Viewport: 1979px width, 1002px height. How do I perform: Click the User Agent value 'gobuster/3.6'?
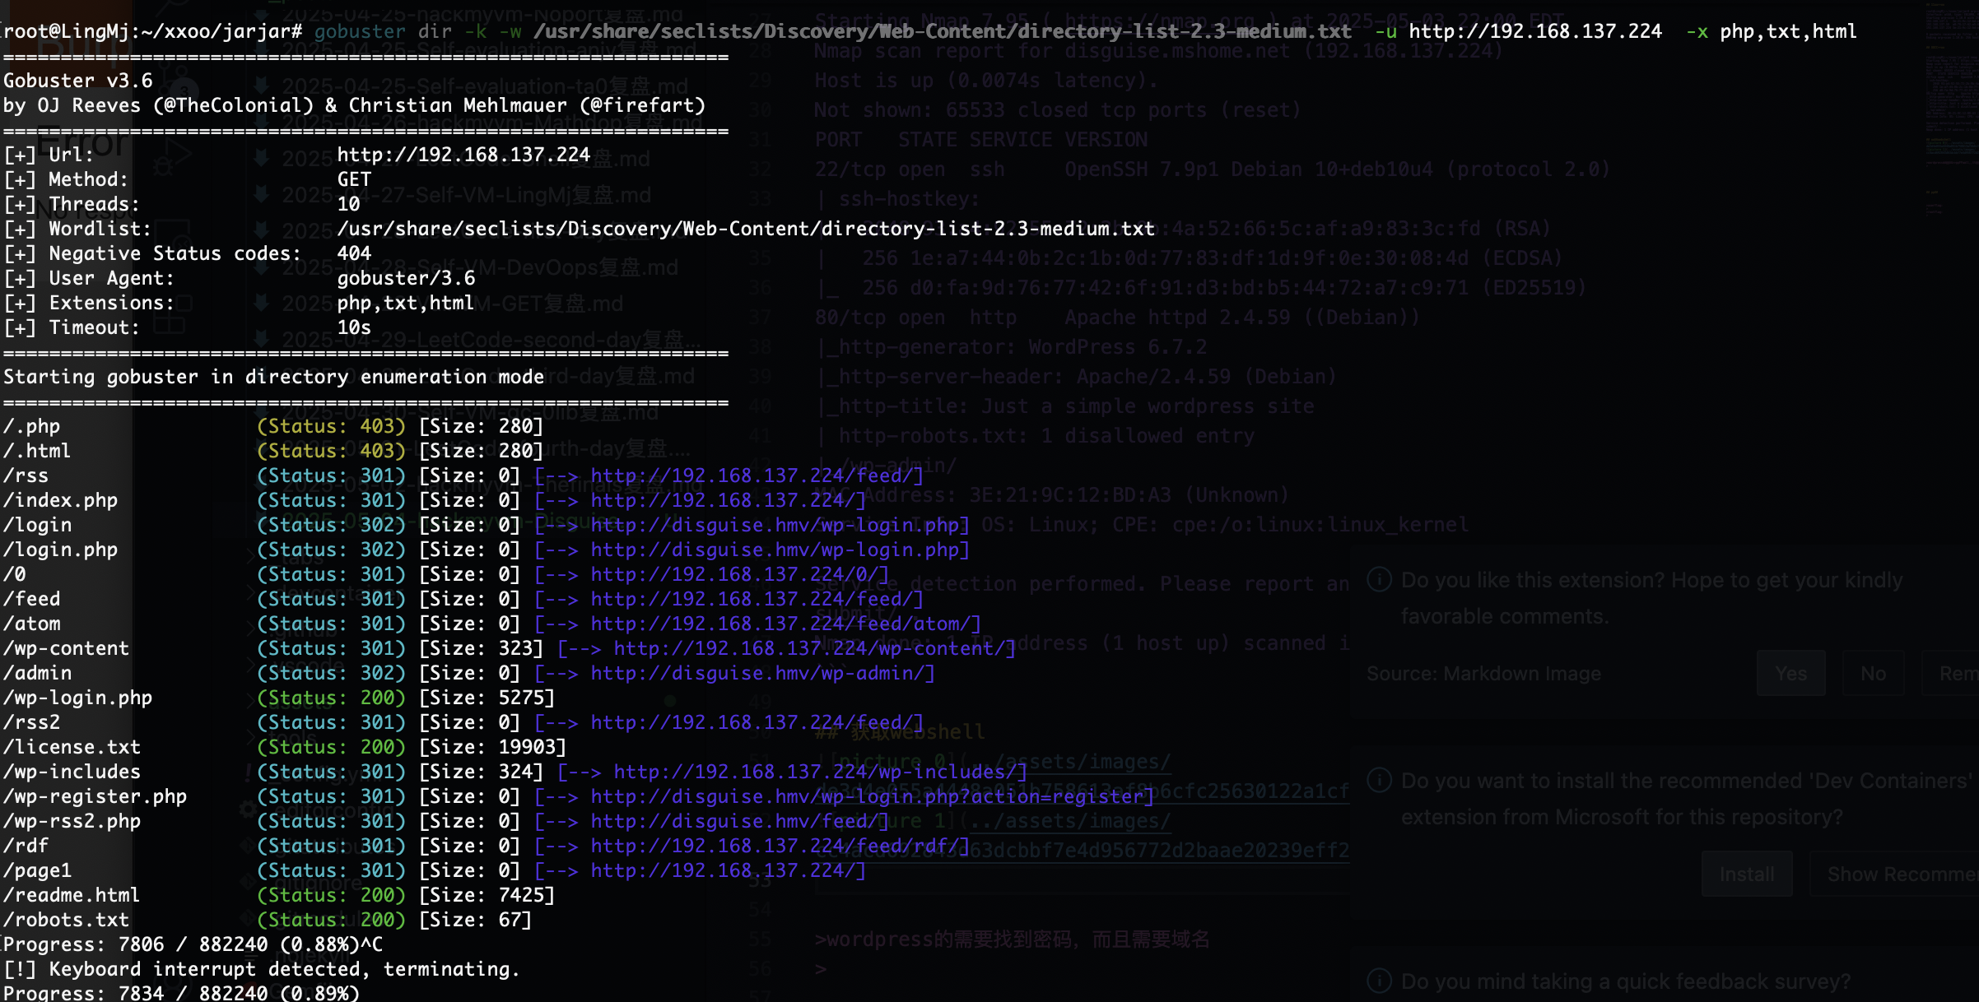coord(407,278)
